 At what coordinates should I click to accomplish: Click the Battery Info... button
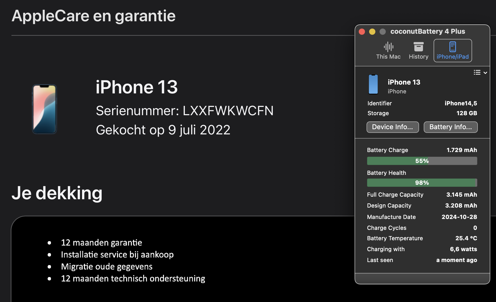(x=451, y=127)
